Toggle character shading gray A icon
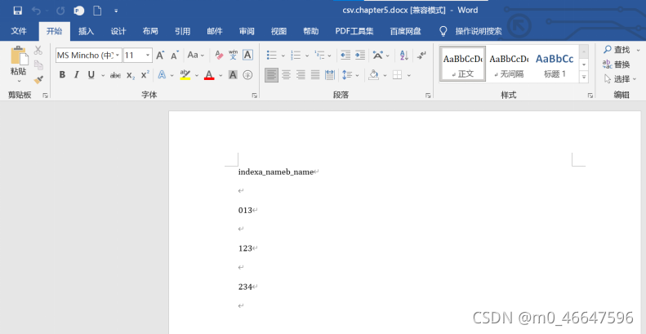646x334 pixels. [234, 75]
